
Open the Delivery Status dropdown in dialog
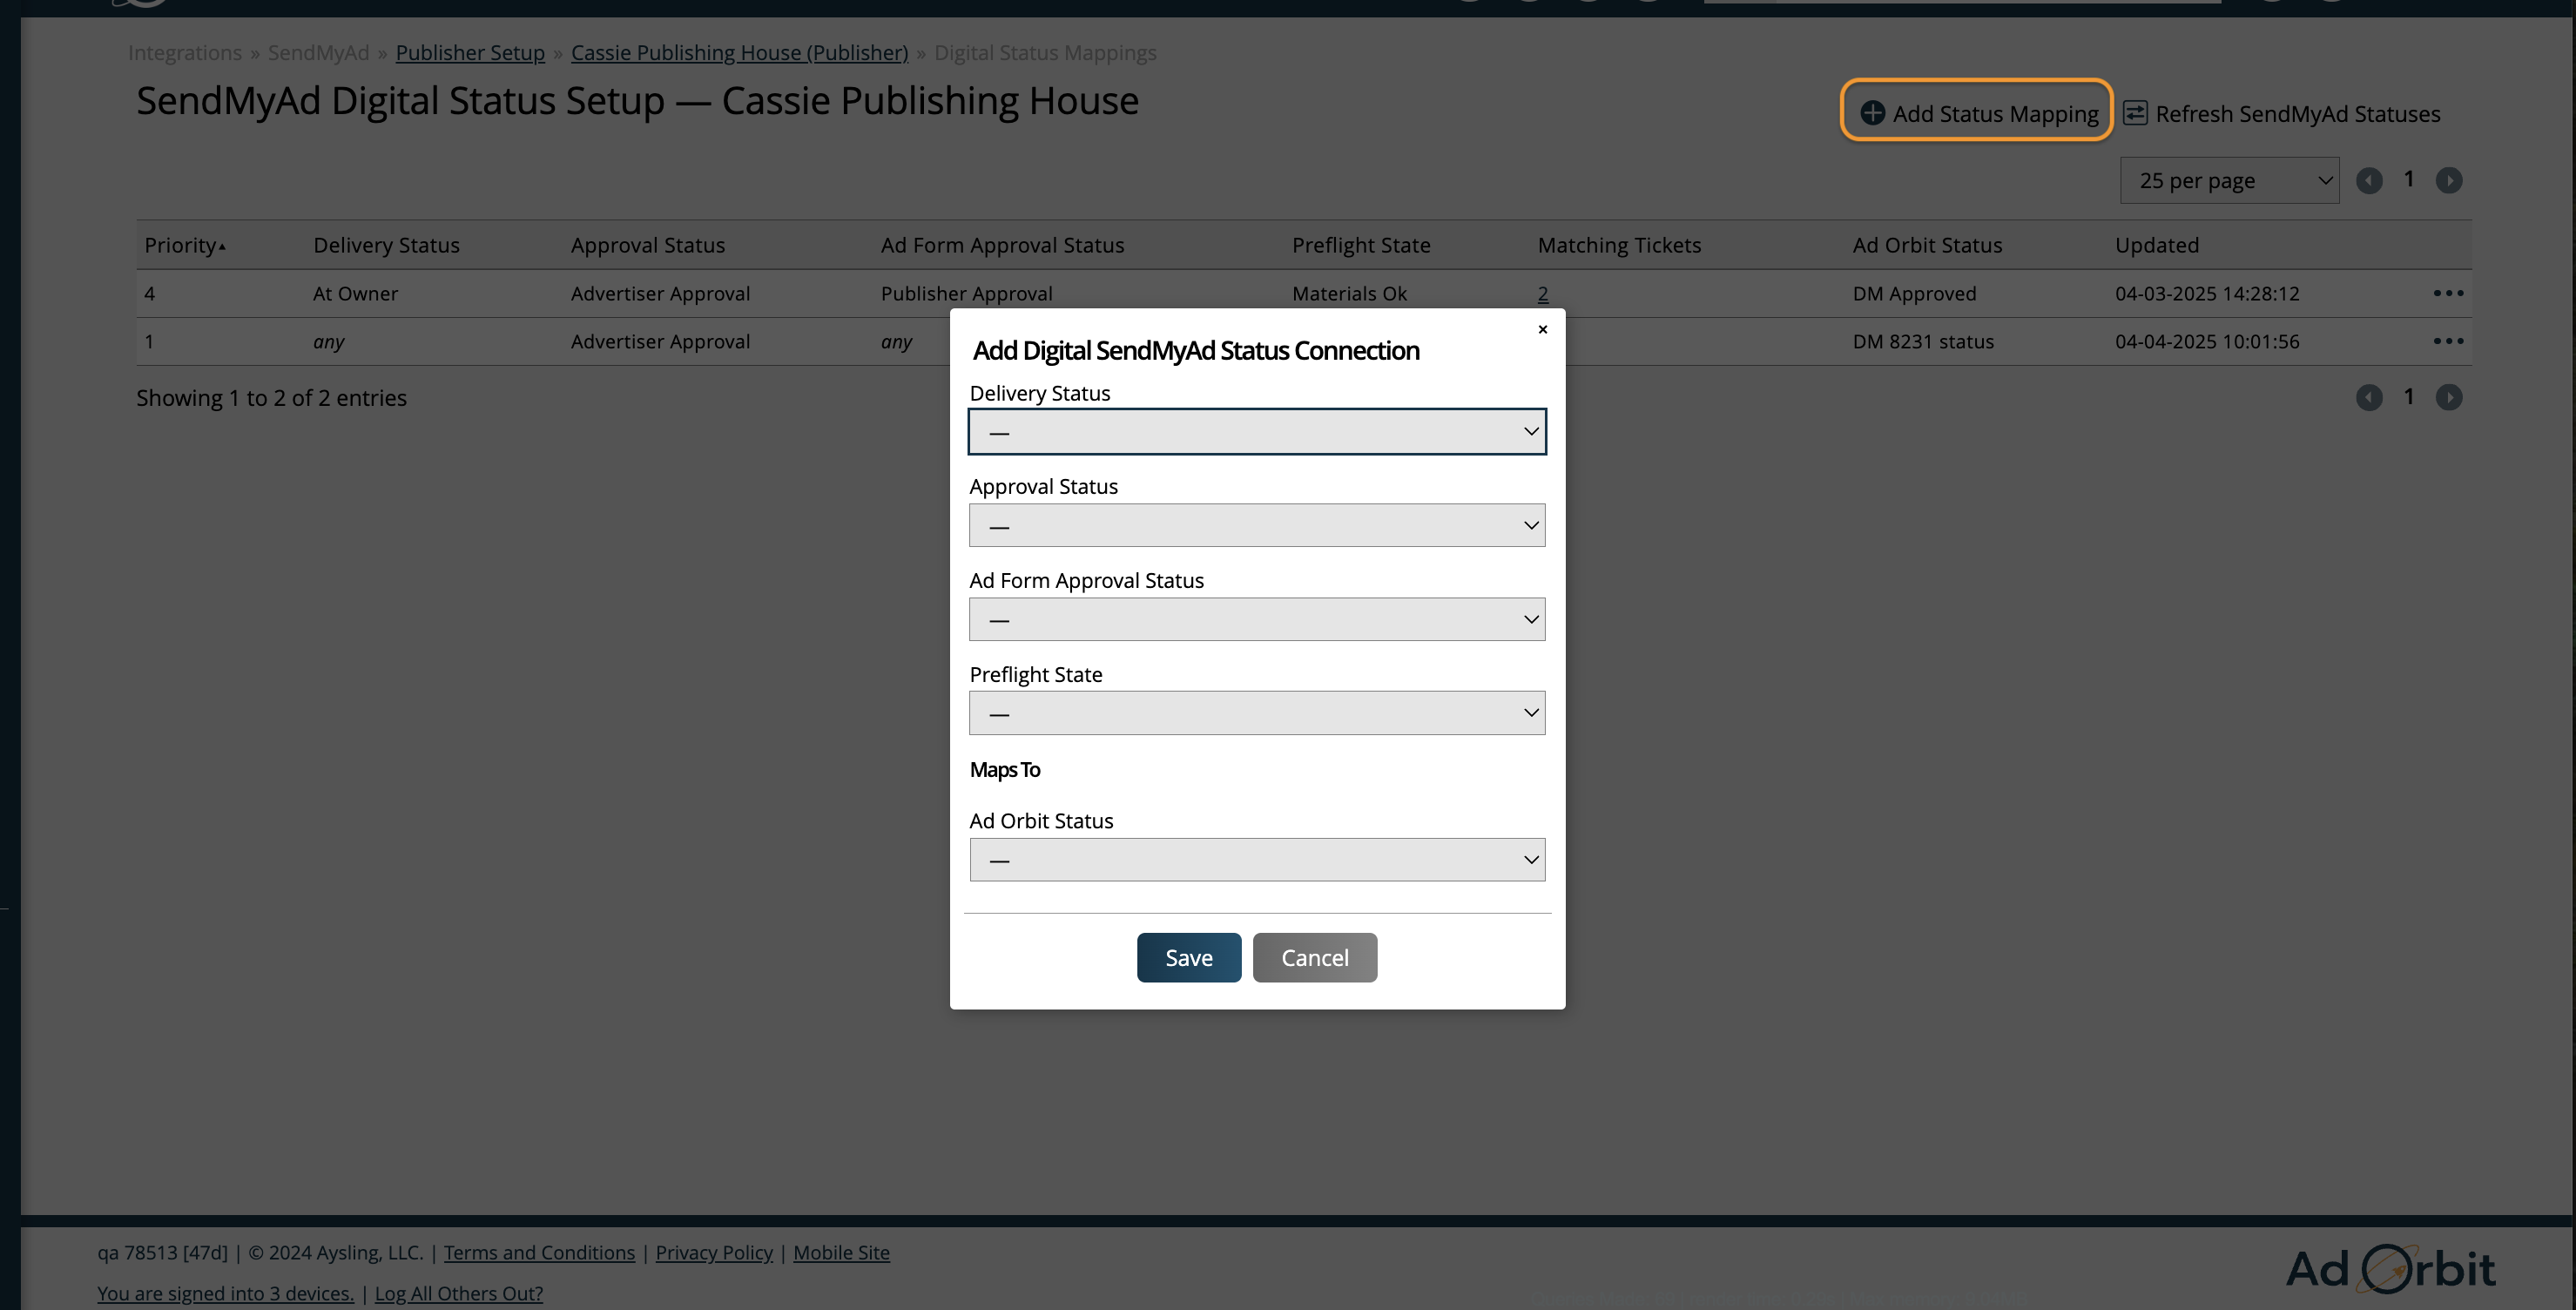point(1257,431)
